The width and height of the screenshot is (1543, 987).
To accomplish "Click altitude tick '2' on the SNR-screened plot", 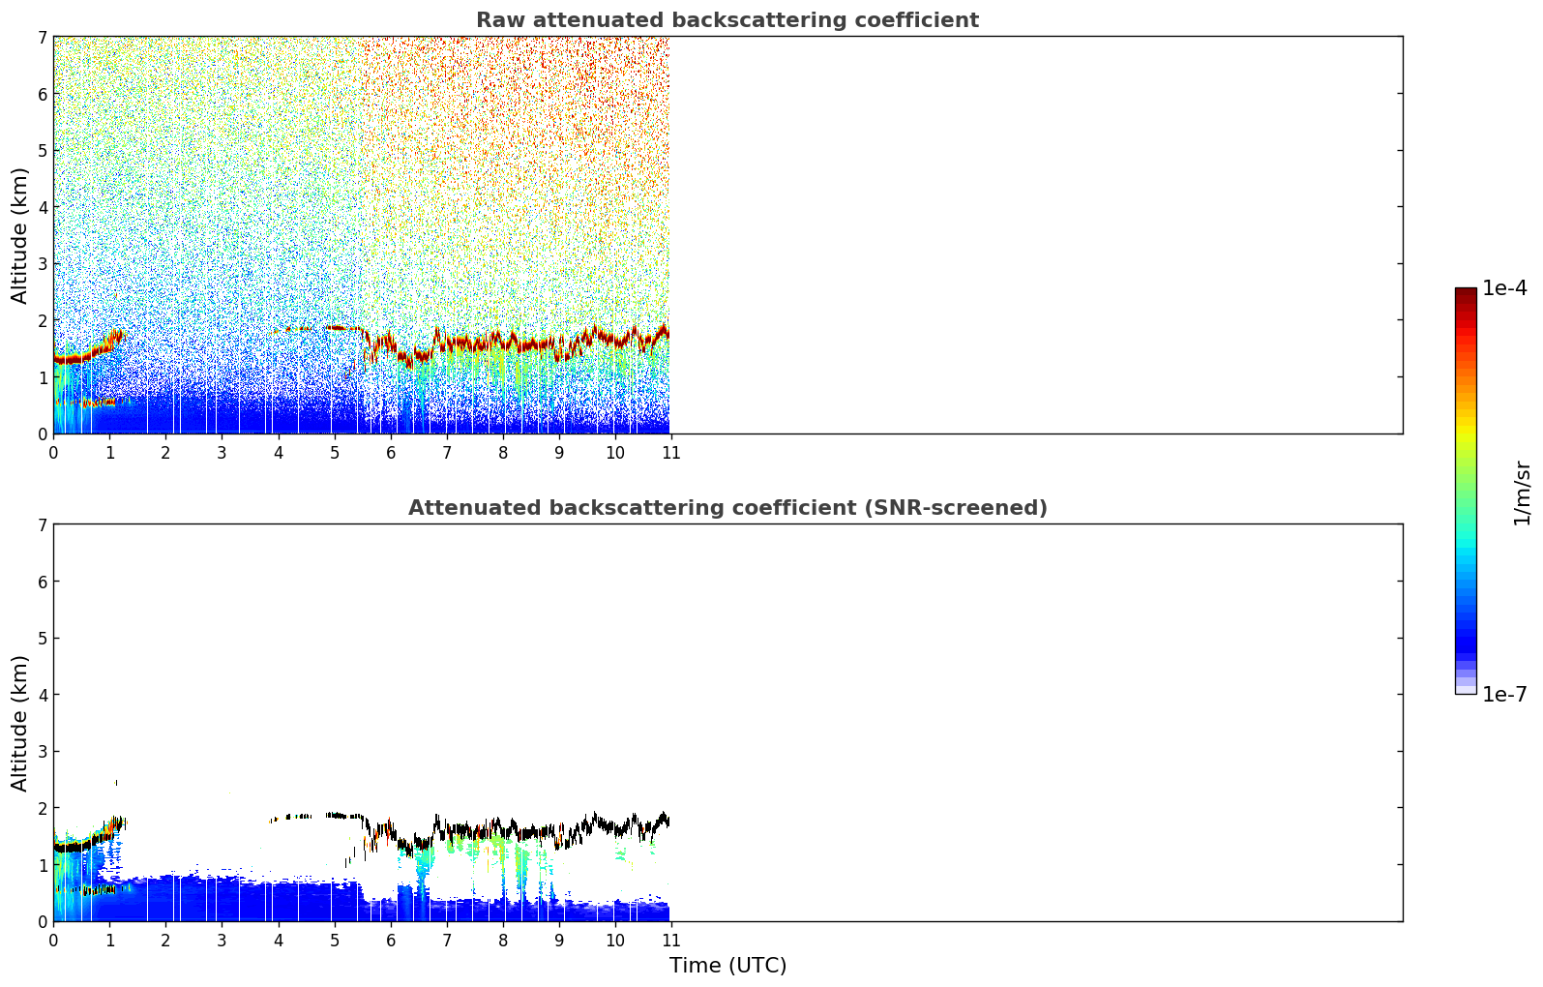I will [x=43, y=808].
